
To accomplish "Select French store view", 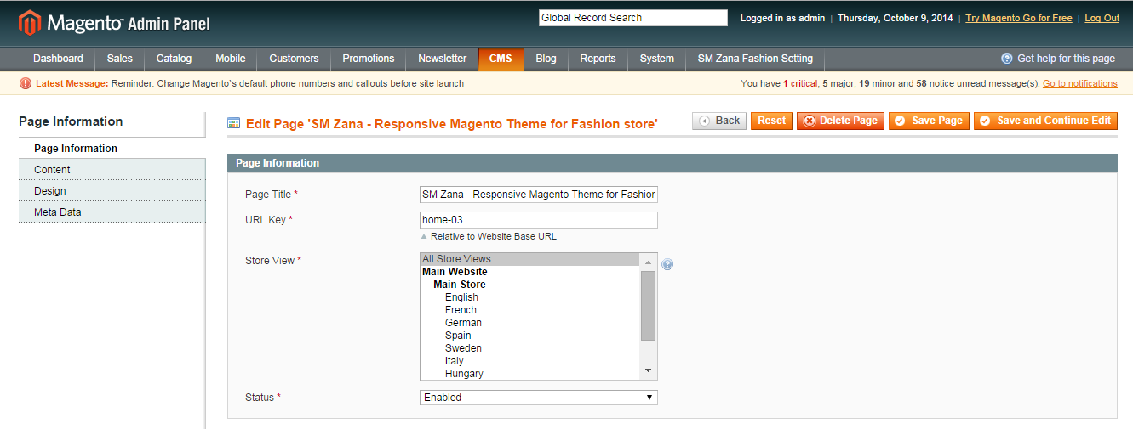I will point(530,310).
